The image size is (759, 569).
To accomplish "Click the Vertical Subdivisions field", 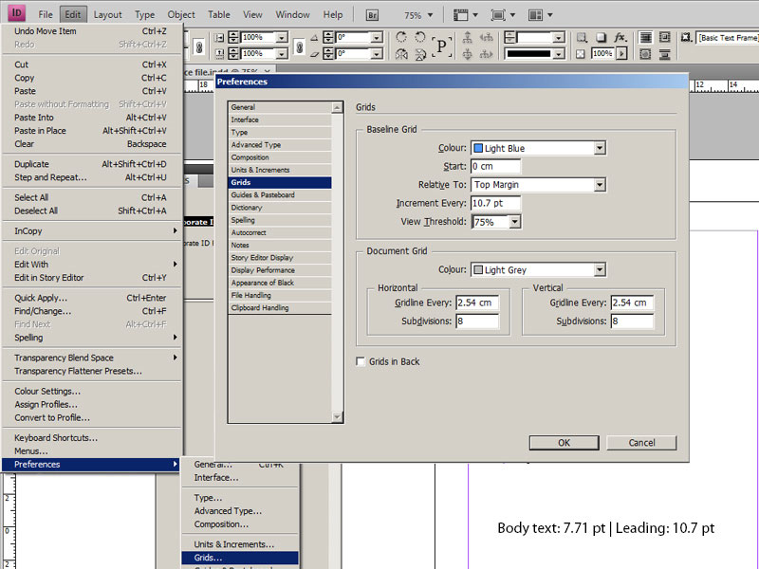I will tap(632, 321).
